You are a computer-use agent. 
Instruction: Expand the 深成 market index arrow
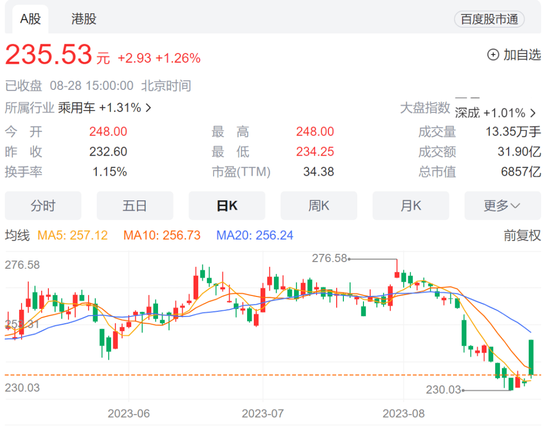click(x=533, y=113)
